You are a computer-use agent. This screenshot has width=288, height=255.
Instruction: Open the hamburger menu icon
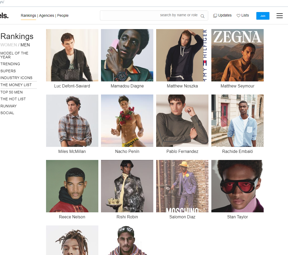point(279,16)
